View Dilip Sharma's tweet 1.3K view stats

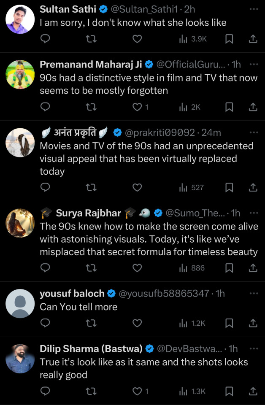coord(193,391)
